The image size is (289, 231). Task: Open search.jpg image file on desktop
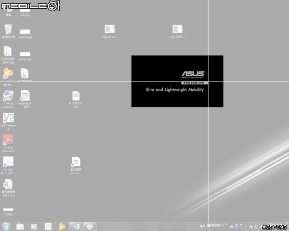pyautogui.click(x=25, y=34)
